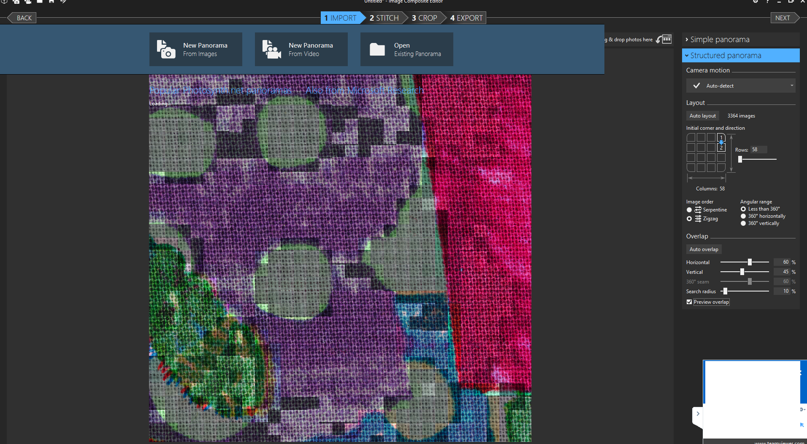Go to the 2 STITCH step
The width and height of the screenshot is (807, 444).
(384, 18)
